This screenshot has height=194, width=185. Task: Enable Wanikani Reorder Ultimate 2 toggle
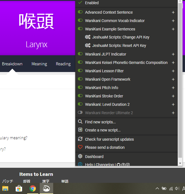tap(80, 112)
